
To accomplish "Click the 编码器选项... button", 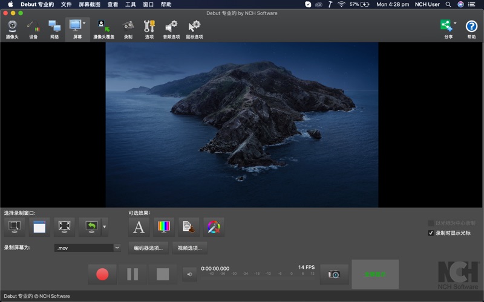I will 148,248.
